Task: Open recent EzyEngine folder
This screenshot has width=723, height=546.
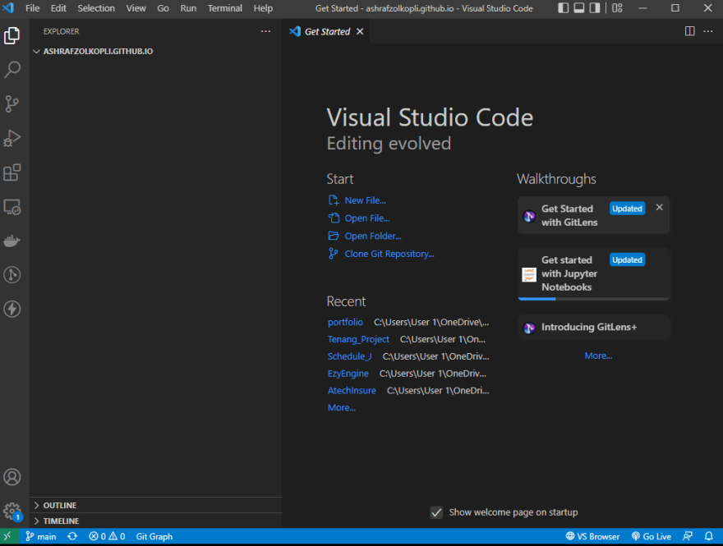Action: [x=348, y=374]
